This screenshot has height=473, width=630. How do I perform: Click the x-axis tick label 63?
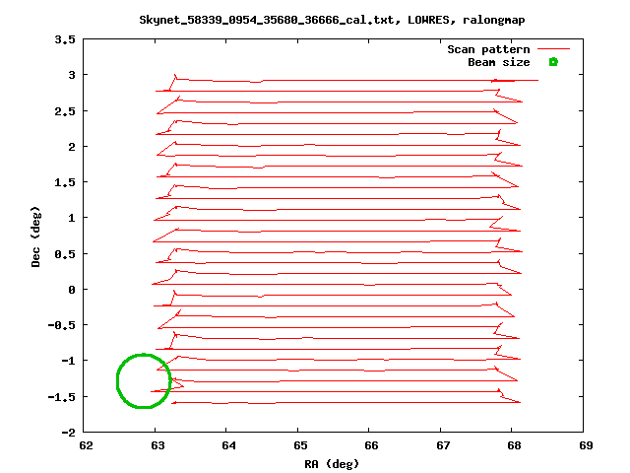pos(157,445)
